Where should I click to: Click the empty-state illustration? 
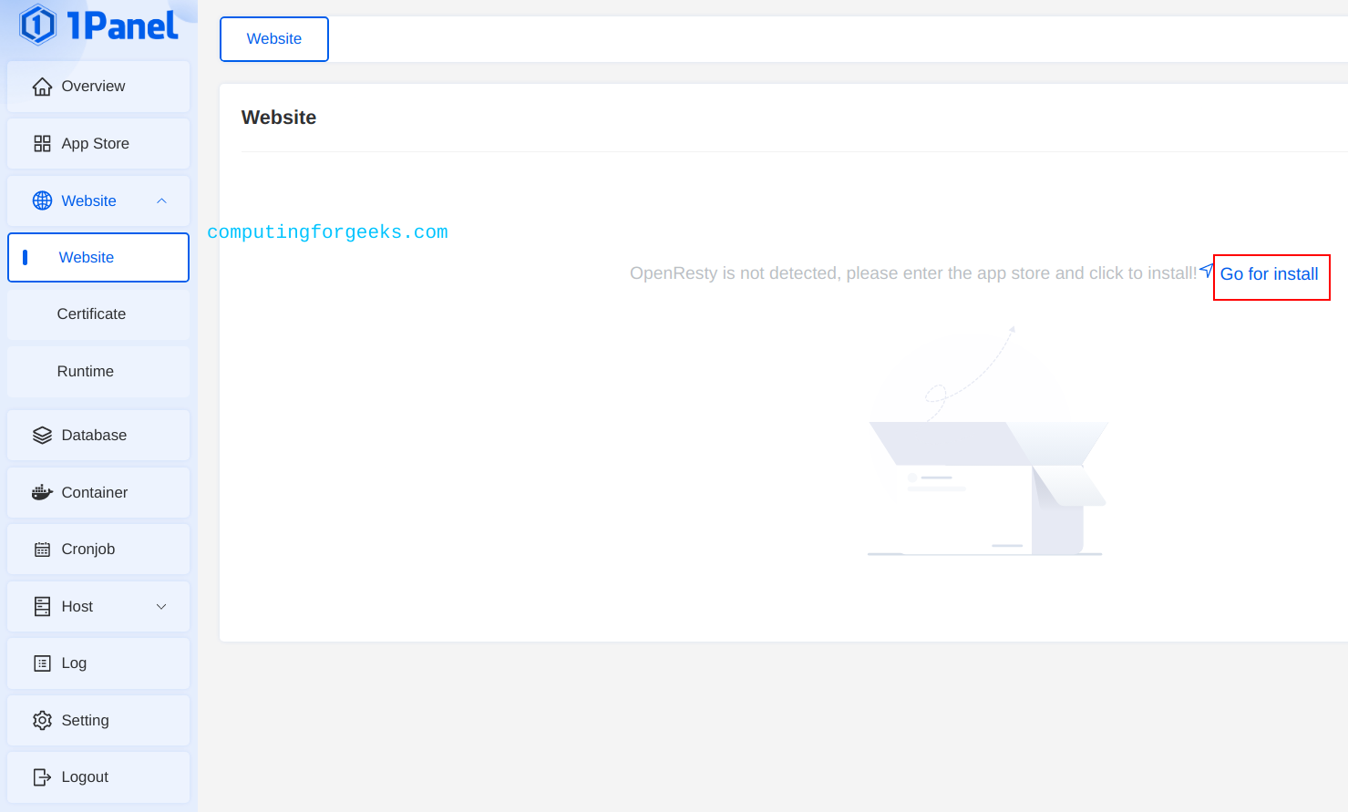[x=988, y=442]
